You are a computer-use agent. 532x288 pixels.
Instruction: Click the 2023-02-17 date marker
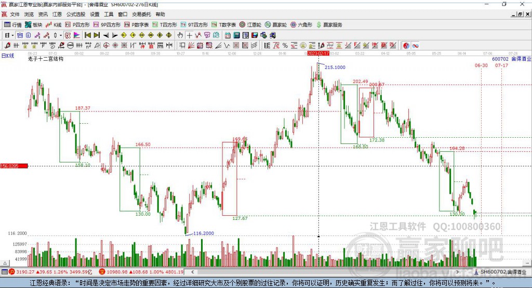click(x=318, y=54)
